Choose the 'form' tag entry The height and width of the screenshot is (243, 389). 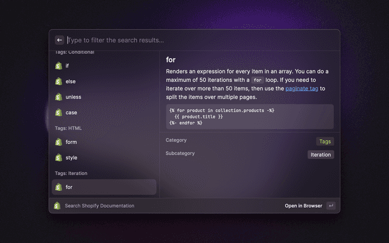[103, 142]
